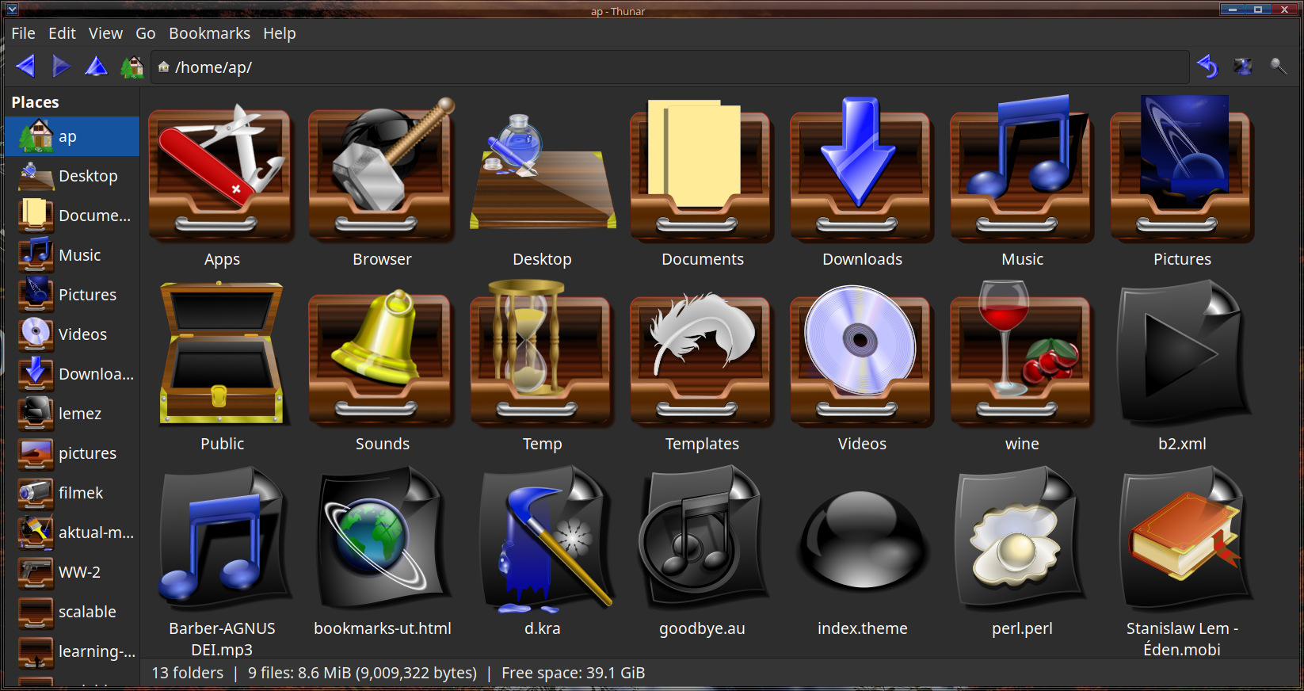Image resolution: width=1304 pixels, height=691 pixels.
Task: Go back with the left arrow button
Action: [x=25, y=67]
